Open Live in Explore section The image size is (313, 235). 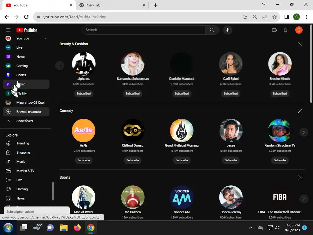point(26,180)
